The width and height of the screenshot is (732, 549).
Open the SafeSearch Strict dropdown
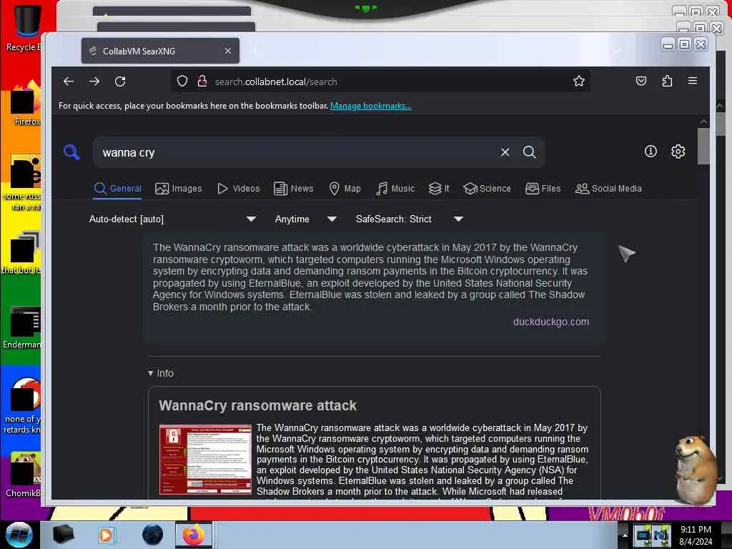(x=409, y=219)
